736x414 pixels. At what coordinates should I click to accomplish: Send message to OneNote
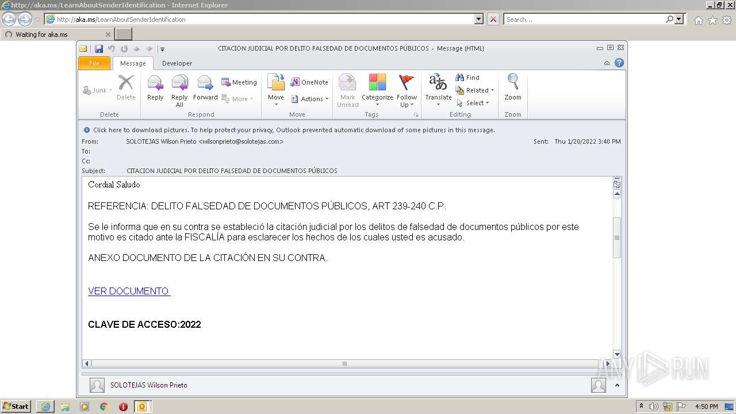(x=309, y=82)
